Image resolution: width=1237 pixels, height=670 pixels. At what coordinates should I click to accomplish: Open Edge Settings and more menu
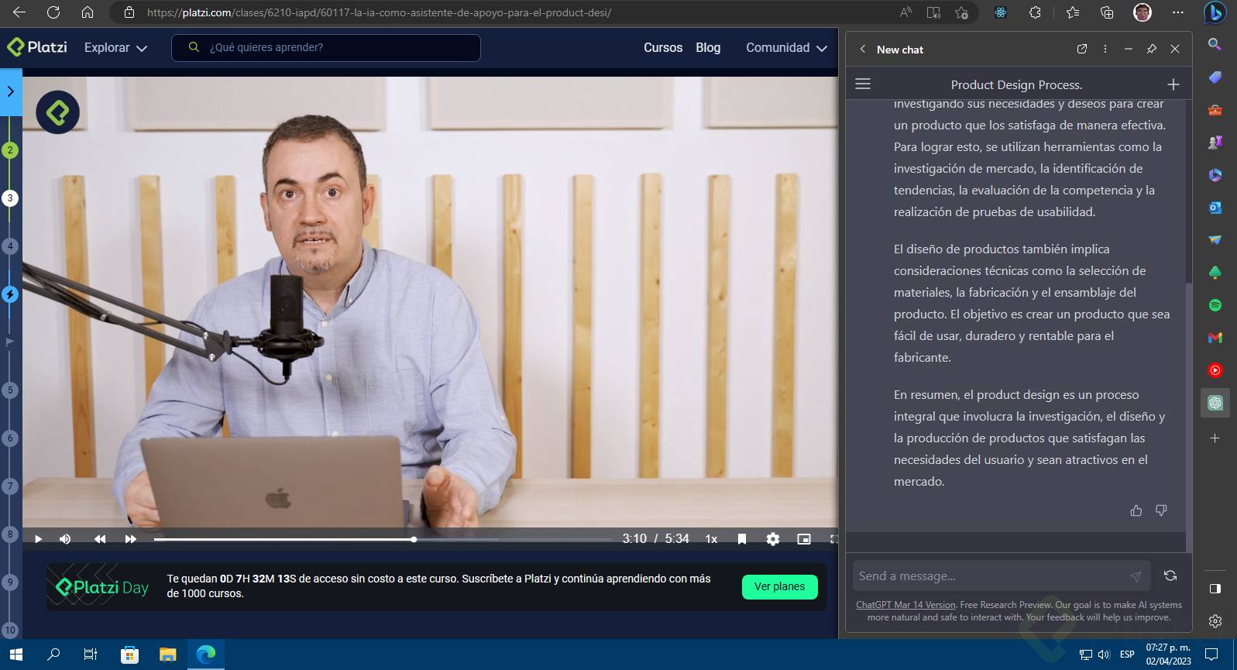point(1178,12)
